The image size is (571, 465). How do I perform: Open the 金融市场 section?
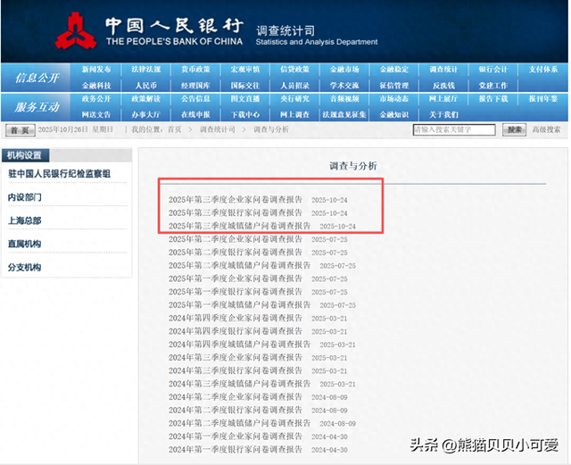344,70
